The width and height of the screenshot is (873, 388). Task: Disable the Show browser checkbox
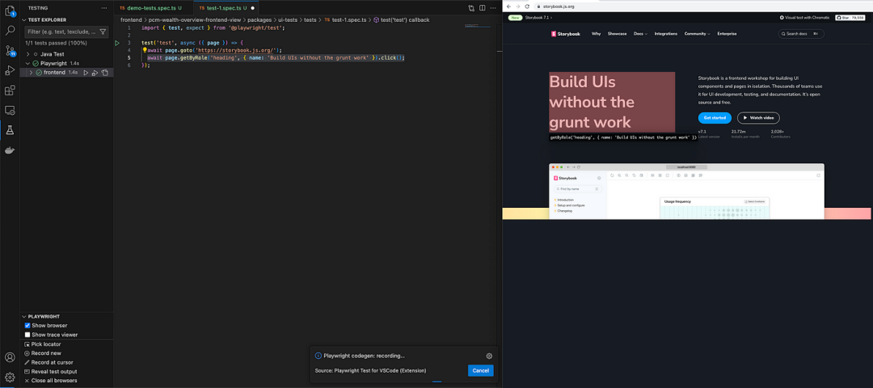tap(27, 326)
